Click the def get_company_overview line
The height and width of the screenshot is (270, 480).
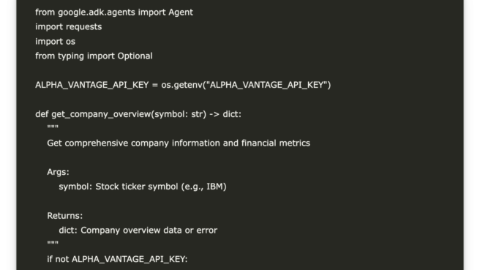tap(138, 114)
